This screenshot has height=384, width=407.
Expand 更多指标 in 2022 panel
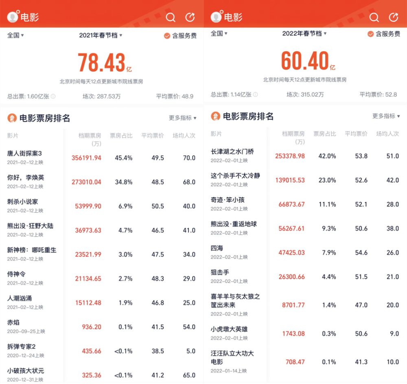[386, 116]
